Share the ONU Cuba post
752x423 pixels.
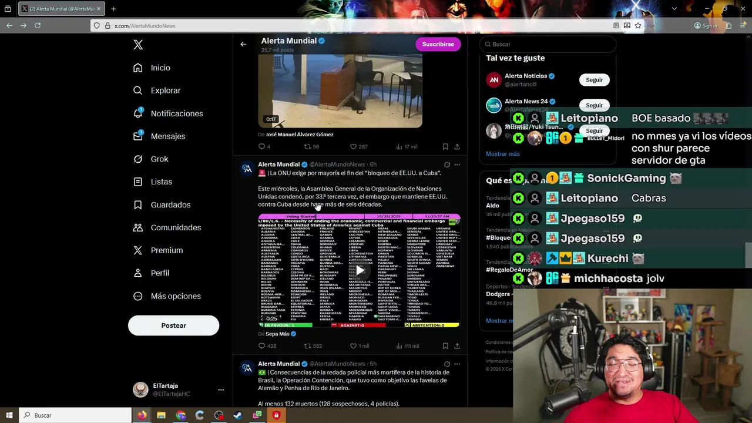coord(457,346)
